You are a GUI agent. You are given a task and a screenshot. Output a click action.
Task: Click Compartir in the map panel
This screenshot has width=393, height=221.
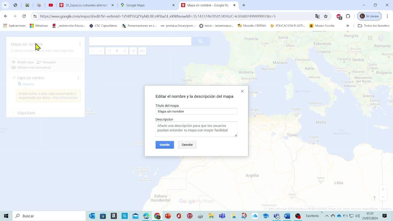[x=46, y=62]
